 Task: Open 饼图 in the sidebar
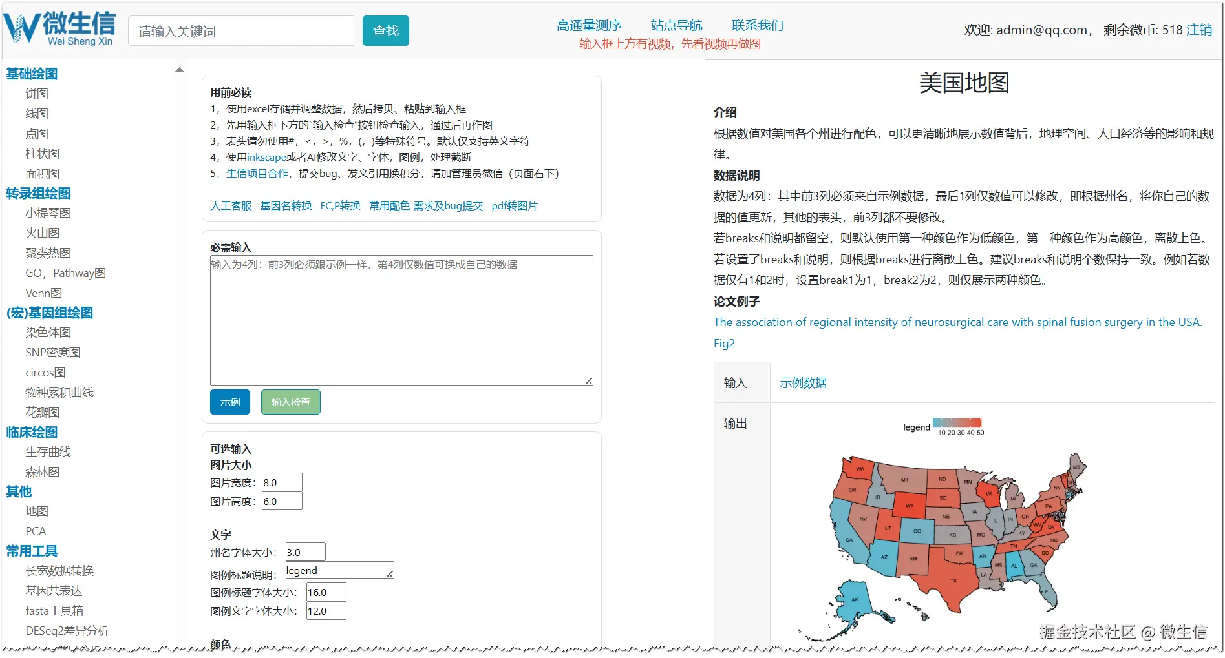point(37,94)
